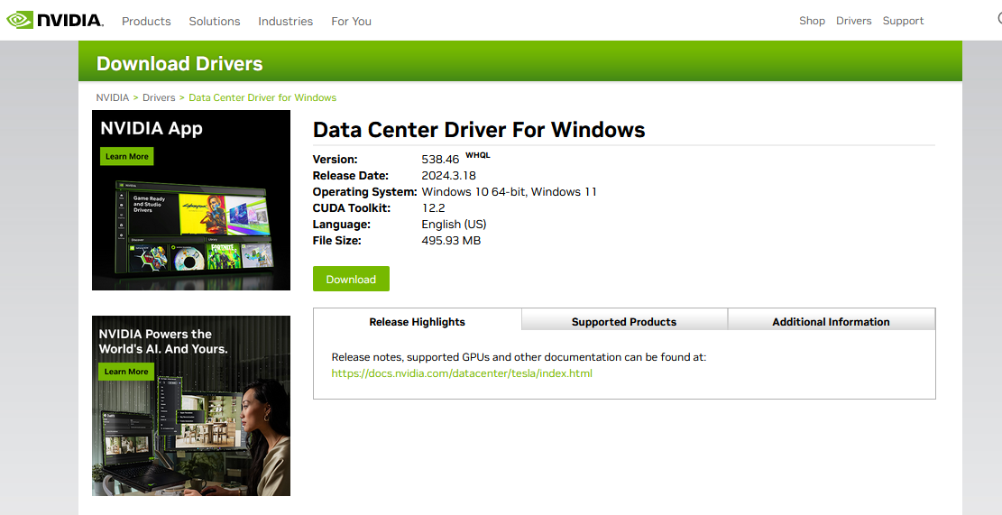Click the CUDA Toolkit value 12.2
1002x515 pixels.
pos(433,208)
